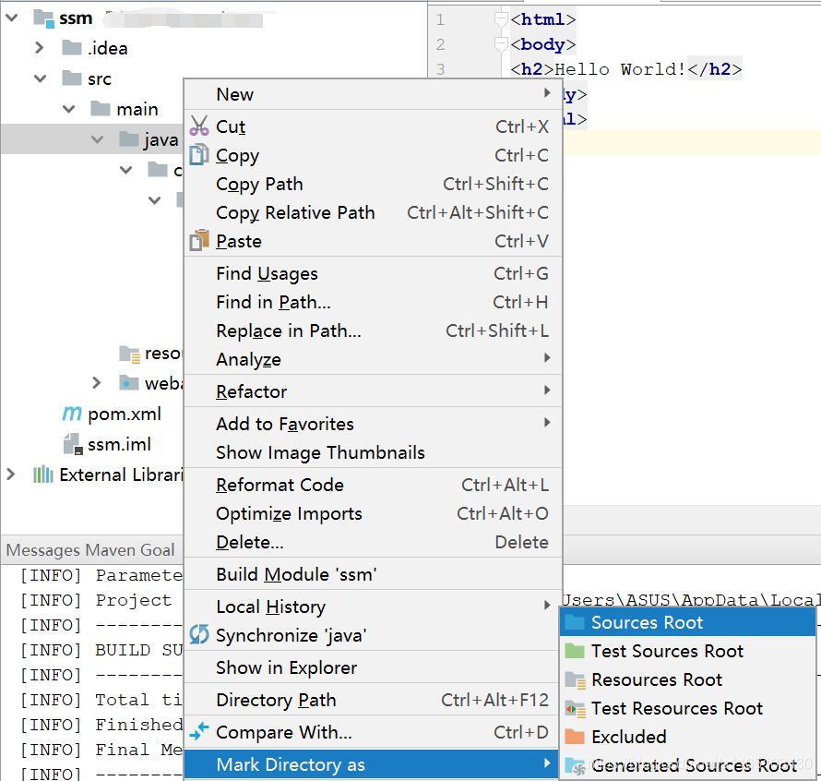Click the blue Sources Root folder icon
The height and width of the screenshot is (781, 821).
tap(575, 622)
